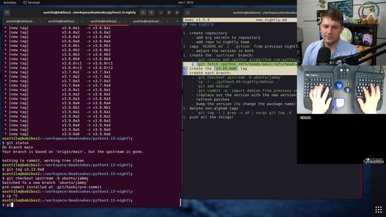The width and height of the screenshot is (386, 217).
Task: Click the 'babi v1.5.4' header in editor
Action: 197,20
